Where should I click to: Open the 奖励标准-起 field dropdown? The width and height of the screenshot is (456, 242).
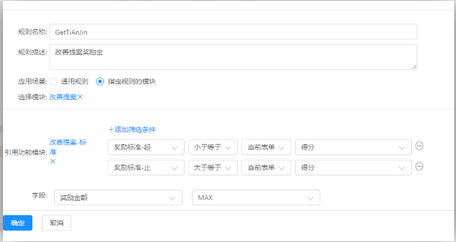tap(146, 147)
